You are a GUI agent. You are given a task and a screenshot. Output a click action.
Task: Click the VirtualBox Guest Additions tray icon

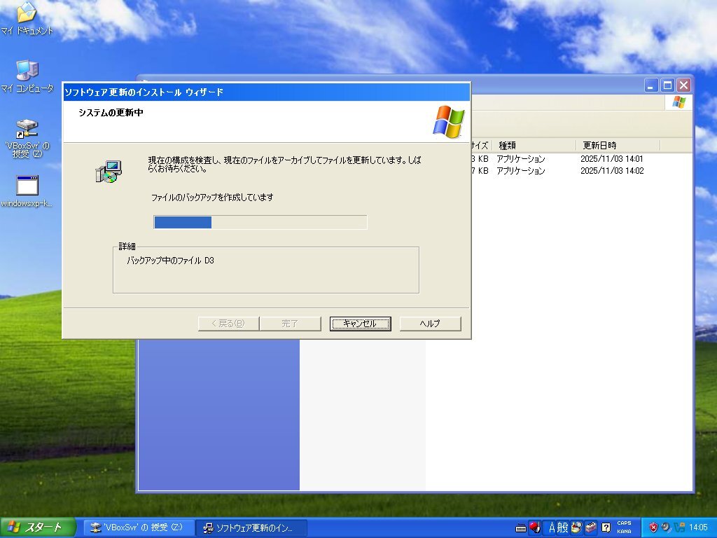(679, 527)
